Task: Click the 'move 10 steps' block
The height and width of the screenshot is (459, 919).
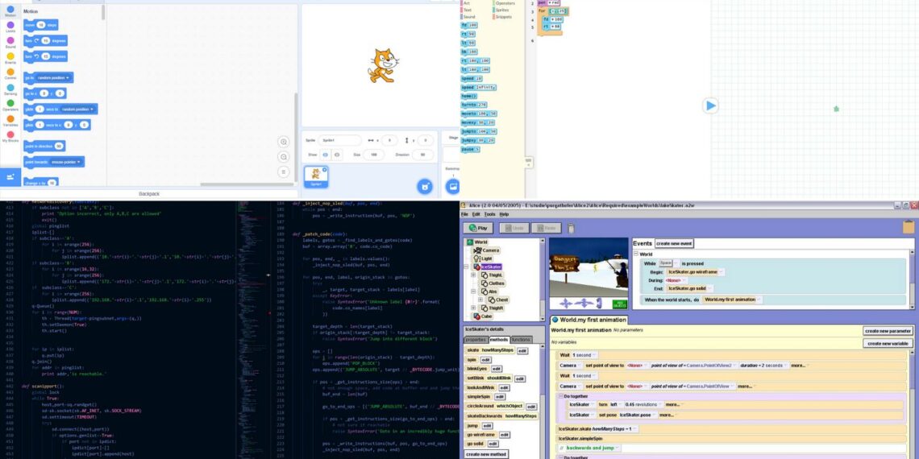Action: coord(40,25)
